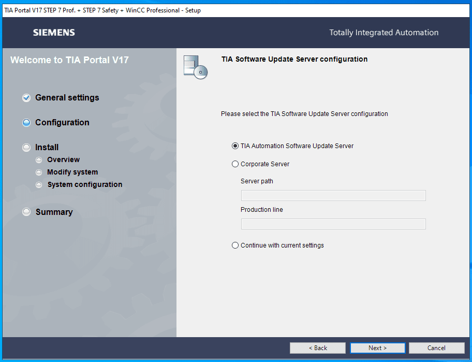Click the Overview sub-step bullet icon
This screenshot has width=472, height=362.
(39, 160)
